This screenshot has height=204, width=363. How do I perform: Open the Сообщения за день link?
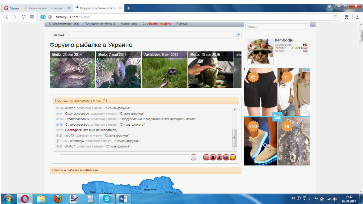point(157,24)
